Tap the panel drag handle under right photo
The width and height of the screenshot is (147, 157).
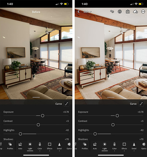click(x=111, y=97)
